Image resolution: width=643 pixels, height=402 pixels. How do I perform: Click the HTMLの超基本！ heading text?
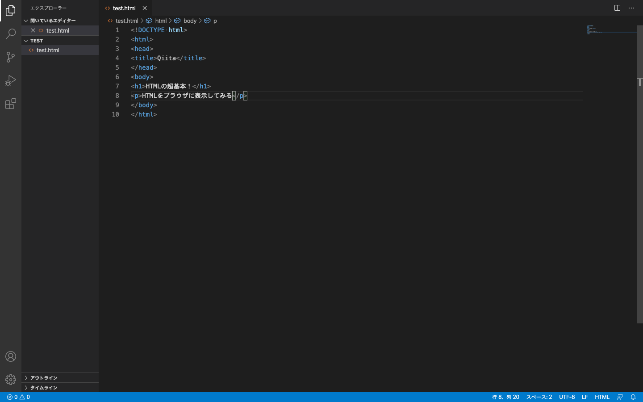click(168, 86)
